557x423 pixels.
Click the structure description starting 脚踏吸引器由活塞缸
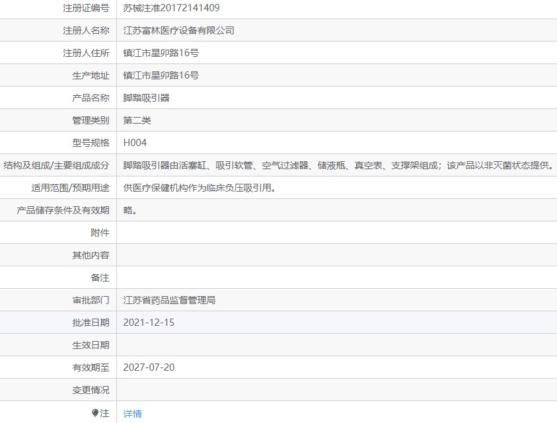pyautogui.click(x=338, y=165)
